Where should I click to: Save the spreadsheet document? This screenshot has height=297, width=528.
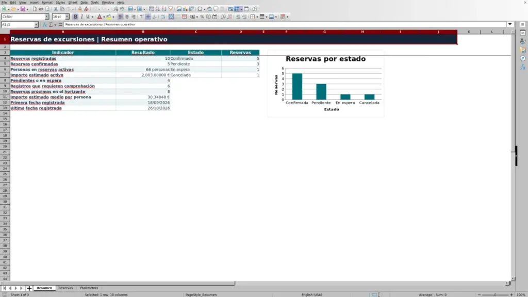click(23, 9)
